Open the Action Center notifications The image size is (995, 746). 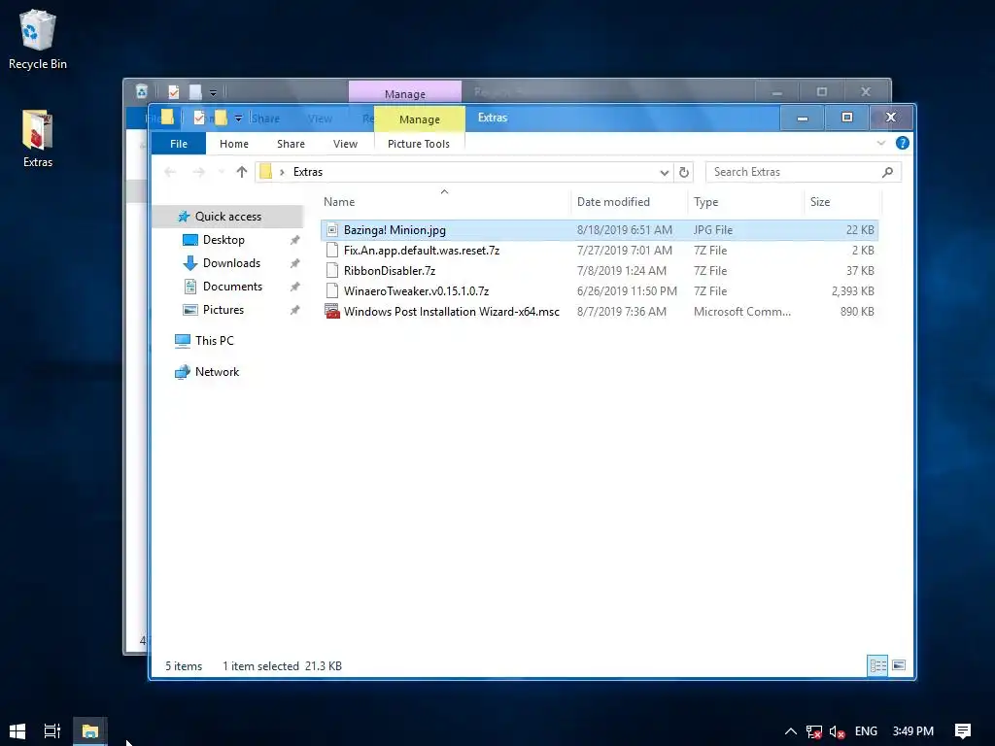(x=963, y=731)
